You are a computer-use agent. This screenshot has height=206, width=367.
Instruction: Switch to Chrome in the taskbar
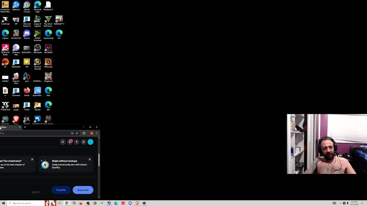click(x=67, y=203)
